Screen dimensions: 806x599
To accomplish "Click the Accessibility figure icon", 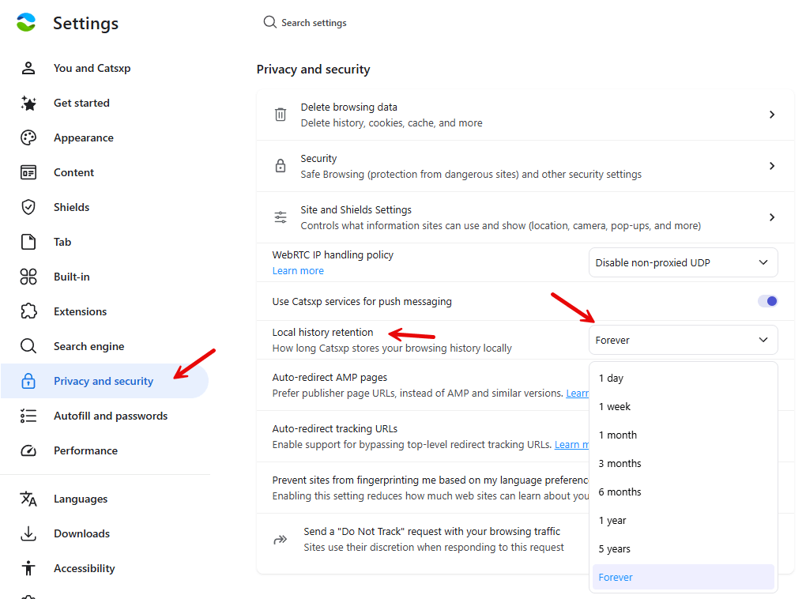I will tap(28, 568).
